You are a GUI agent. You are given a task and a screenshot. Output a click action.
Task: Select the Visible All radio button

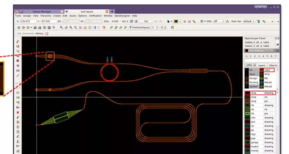pos(254,42)
